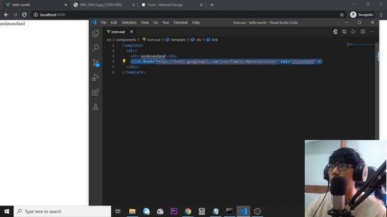Screen dimensions: 387x217
Task: Open Chrome from the taskbar
Action: pos(188,212)
